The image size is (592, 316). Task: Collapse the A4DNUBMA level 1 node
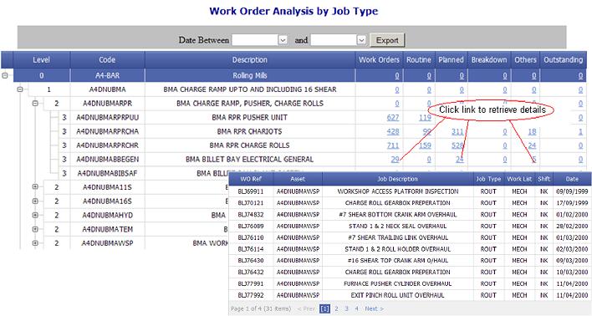tap(20, 89)
